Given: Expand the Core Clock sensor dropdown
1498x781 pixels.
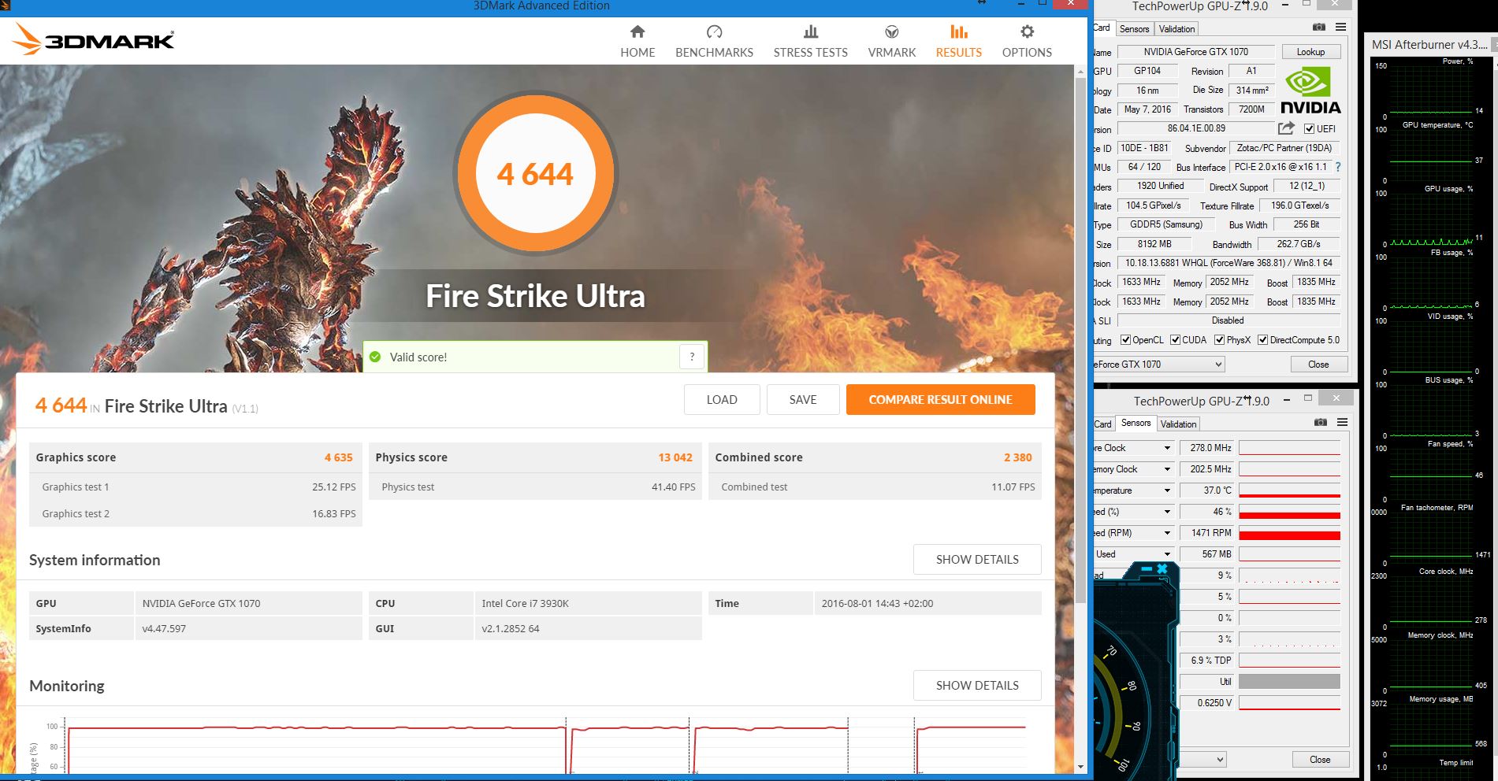Looking at the screenshot, I should [1168, 447].
